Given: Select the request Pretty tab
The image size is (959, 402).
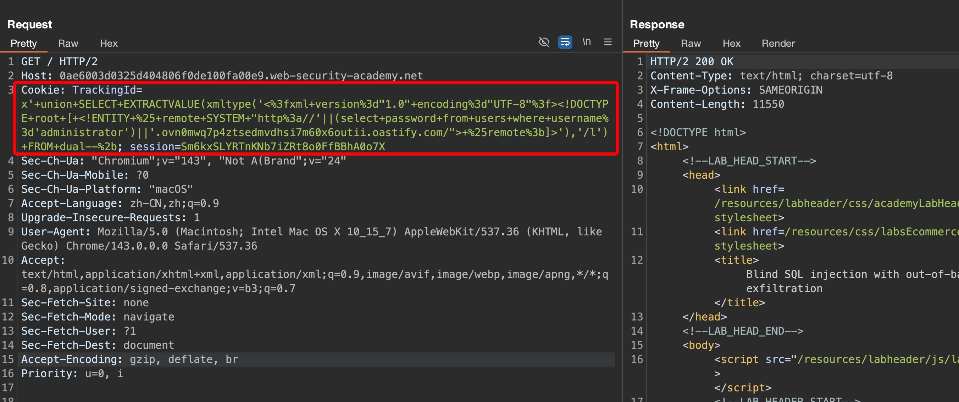Looking at the screenshot, I should [x=23, y=44].
